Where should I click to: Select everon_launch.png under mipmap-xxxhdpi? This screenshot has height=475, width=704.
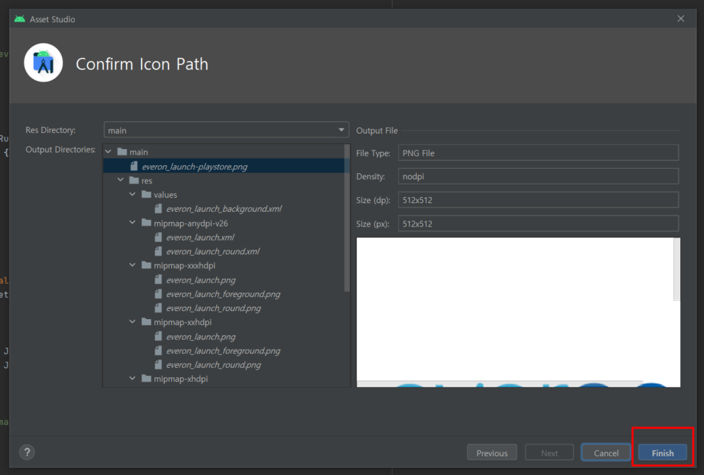pyautogui.click(x=200, y=279)
